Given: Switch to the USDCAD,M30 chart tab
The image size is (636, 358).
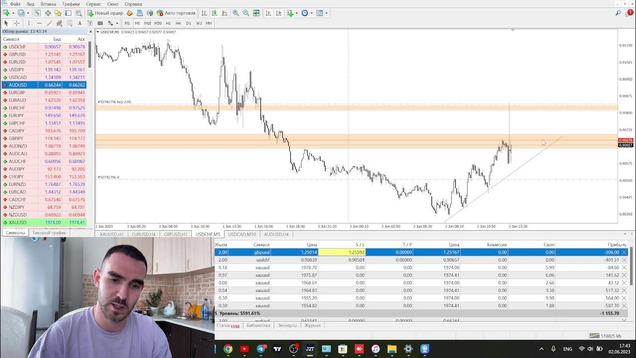Looking at the screenshot, I should [242, 234].
